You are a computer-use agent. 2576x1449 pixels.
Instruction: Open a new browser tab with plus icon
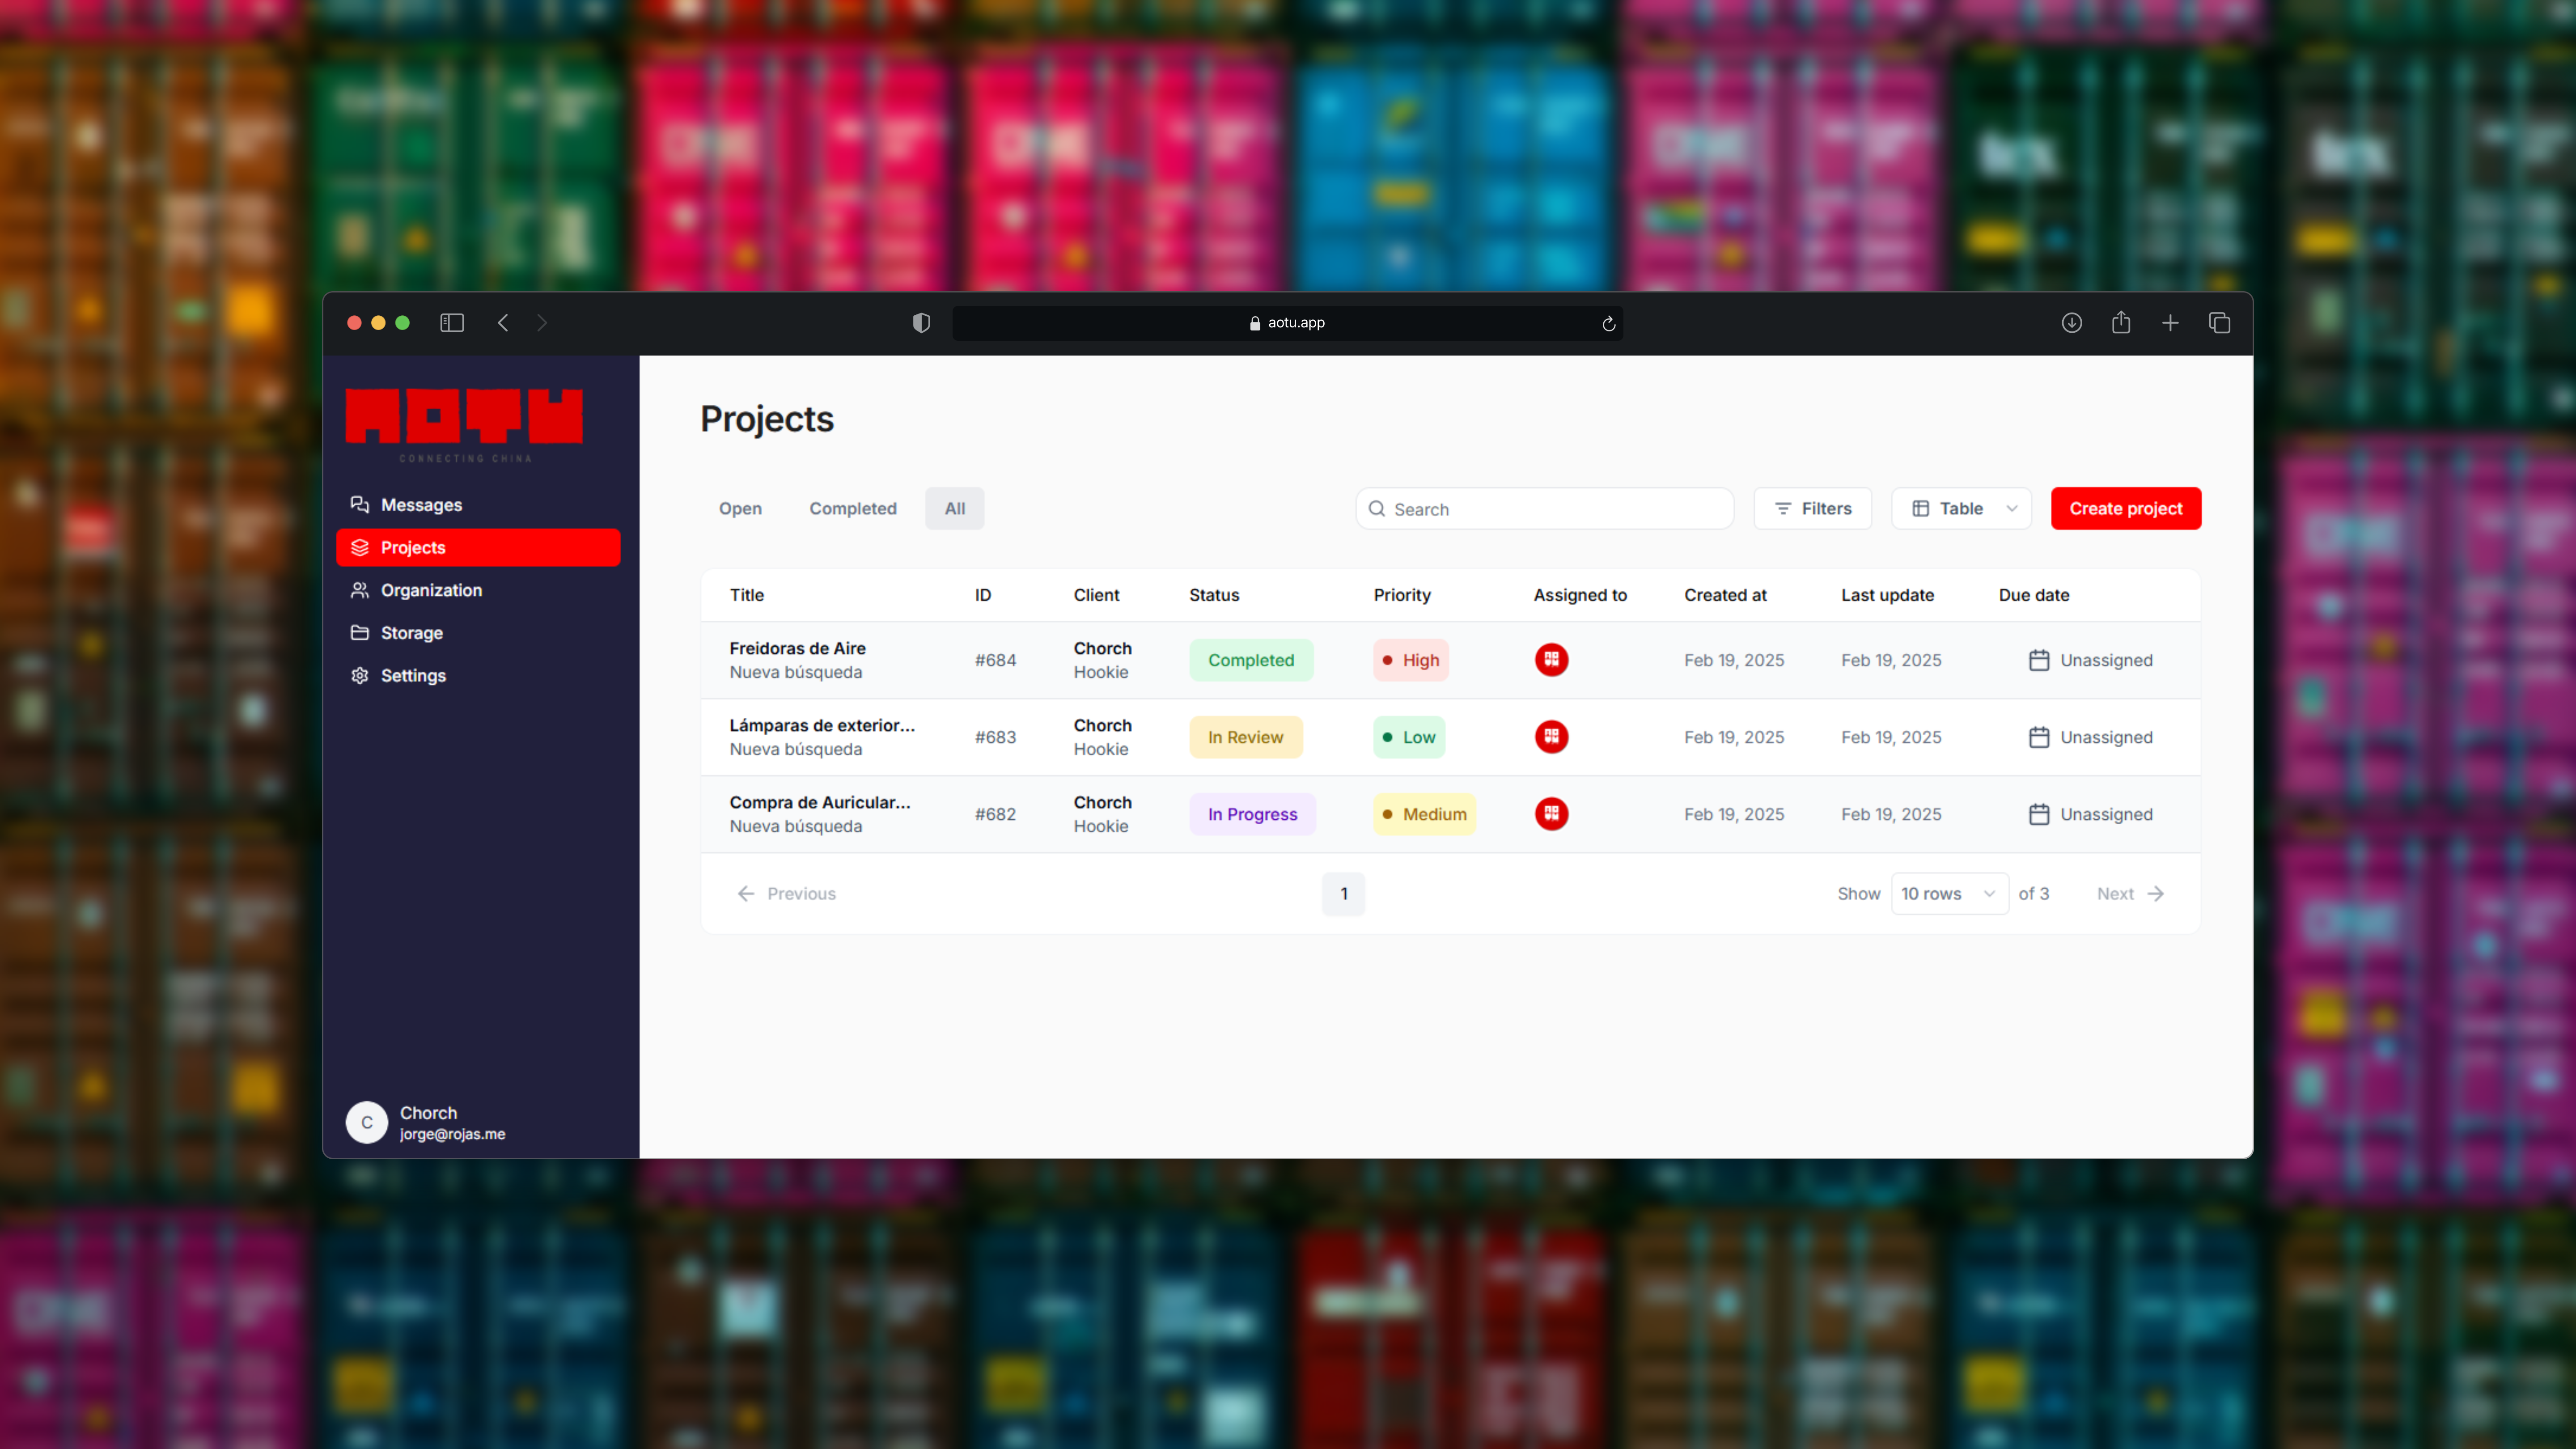(x=2170, y=323)
